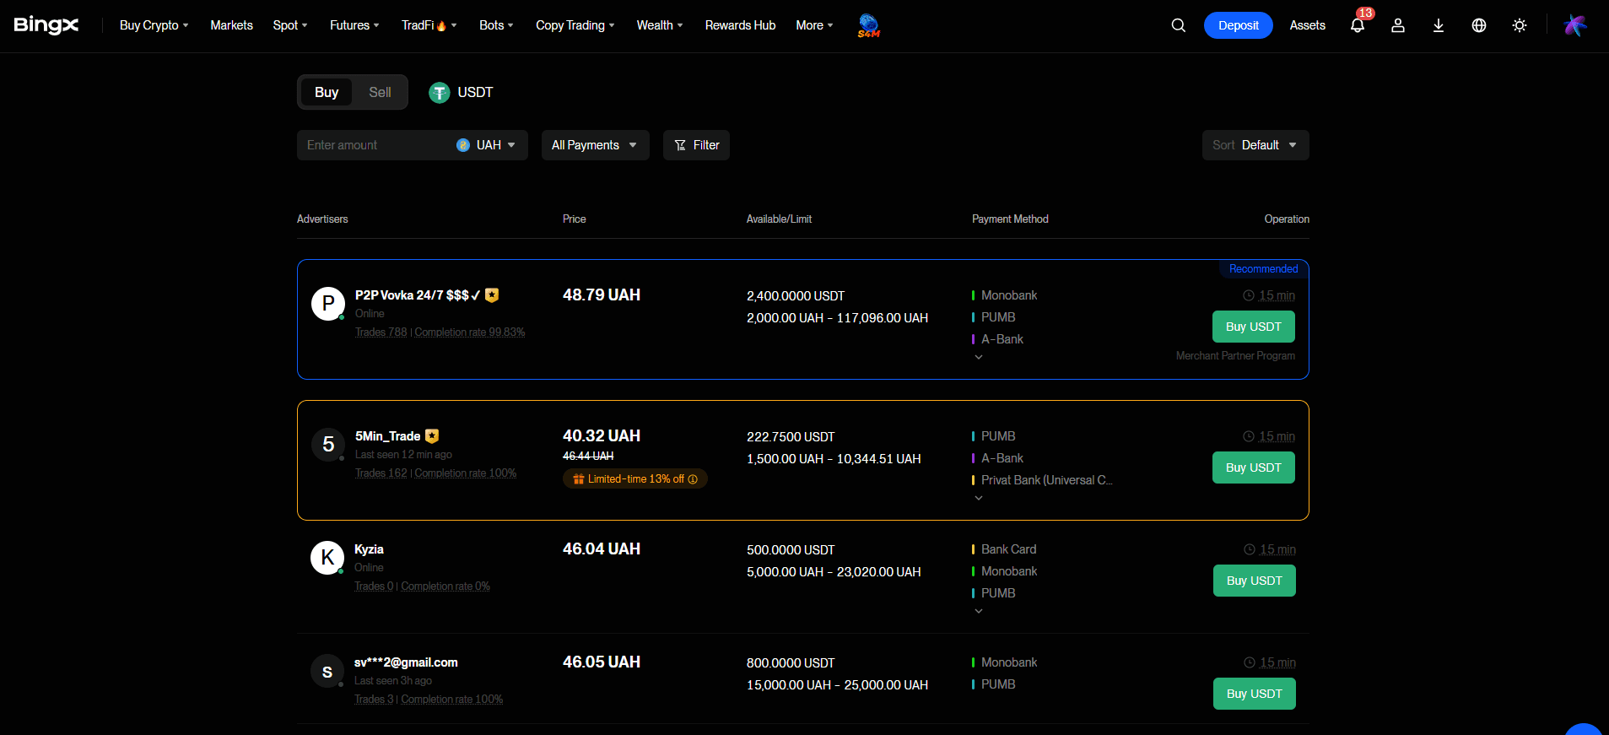
Task: Open the All Payments dropdown
Action: [x=595, y=145]
